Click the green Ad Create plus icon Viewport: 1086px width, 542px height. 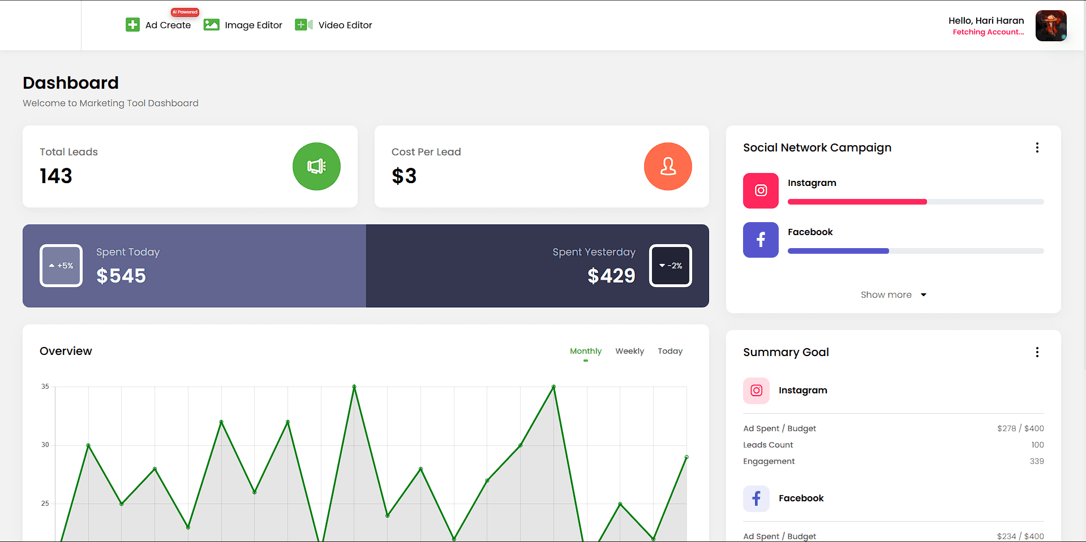(x=132, y=25)
